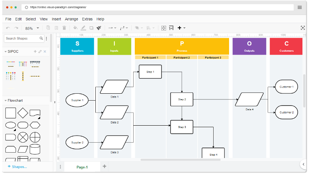The width and height of the screenshot is (309, 175).
Task: Collapse the SIPOC shapes section
Action: tap(6, 51)
